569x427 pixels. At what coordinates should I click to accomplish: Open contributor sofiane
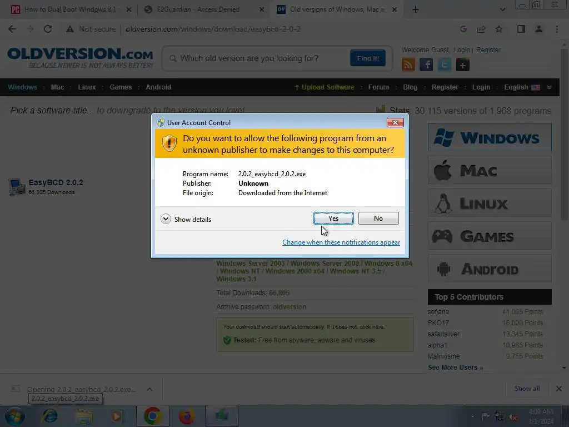point(438,312)
